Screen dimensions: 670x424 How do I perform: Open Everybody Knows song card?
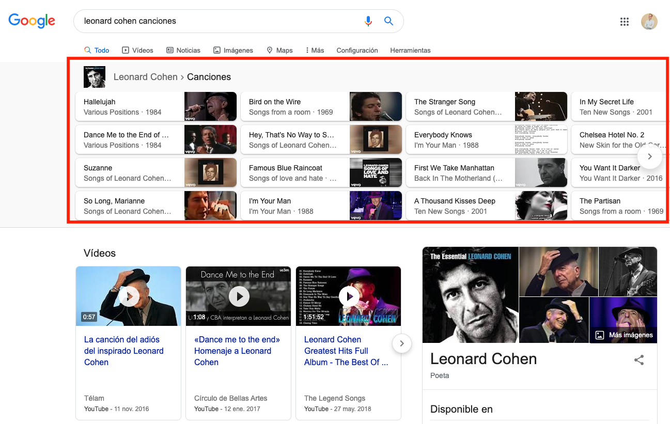487,139
